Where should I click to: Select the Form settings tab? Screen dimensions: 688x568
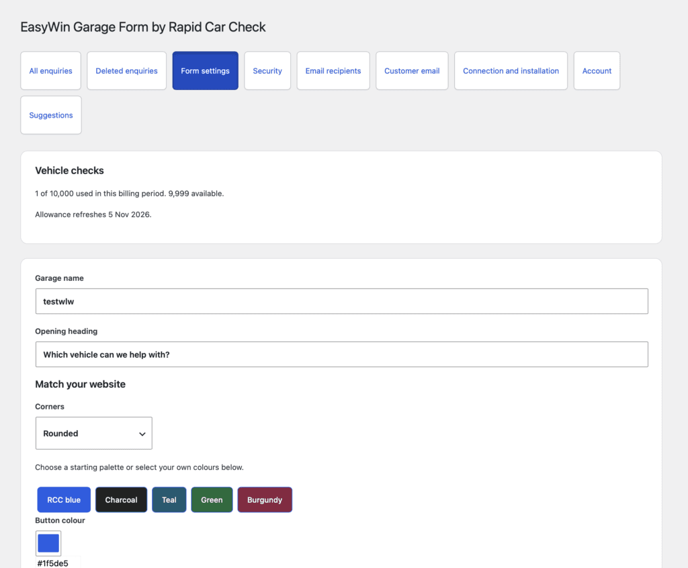point(205,71)
